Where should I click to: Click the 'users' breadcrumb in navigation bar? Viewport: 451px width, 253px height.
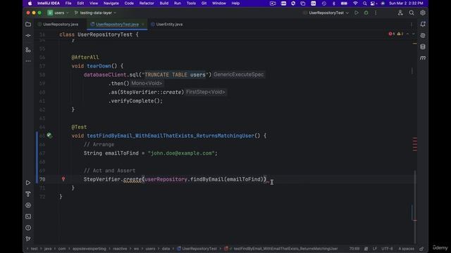coord(150,249)
